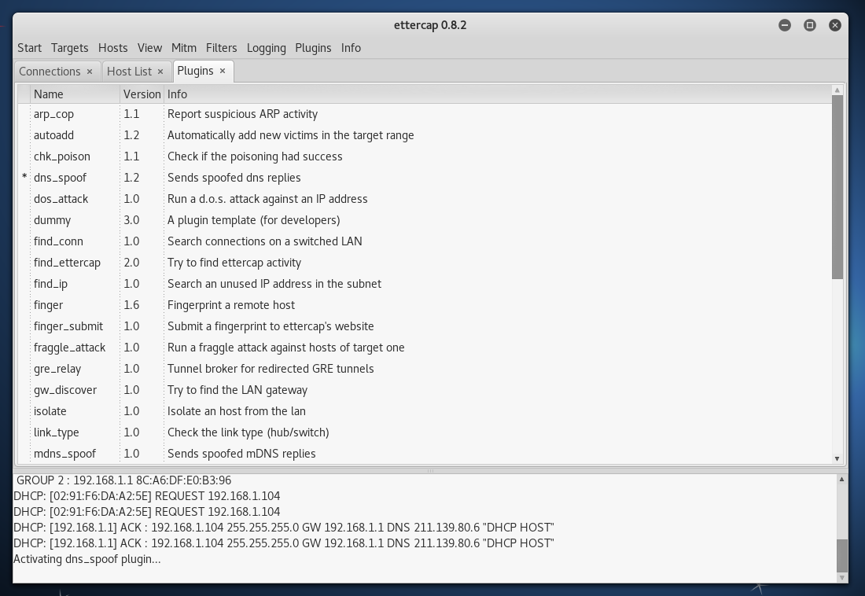Open the Info menu
This screenshot has width=865, height=596.
(x=351, y=48)
